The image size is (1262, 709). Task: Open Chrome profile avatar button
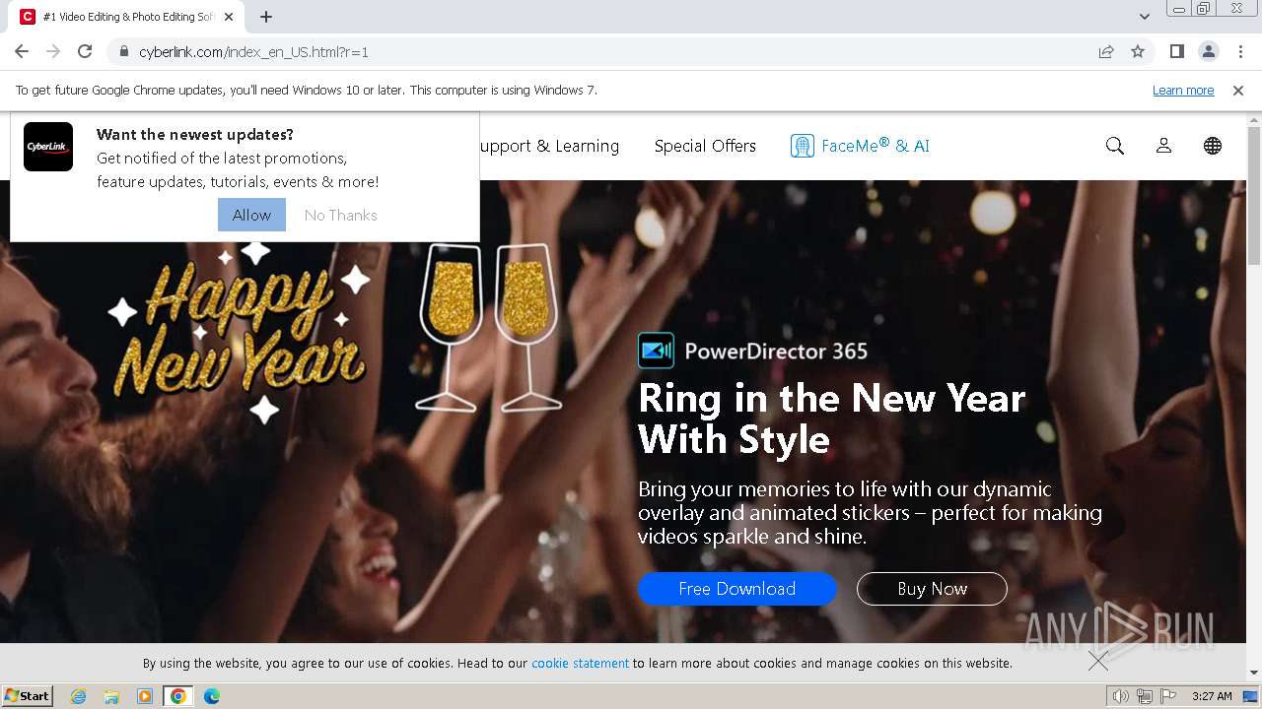tap(1208, 51)
